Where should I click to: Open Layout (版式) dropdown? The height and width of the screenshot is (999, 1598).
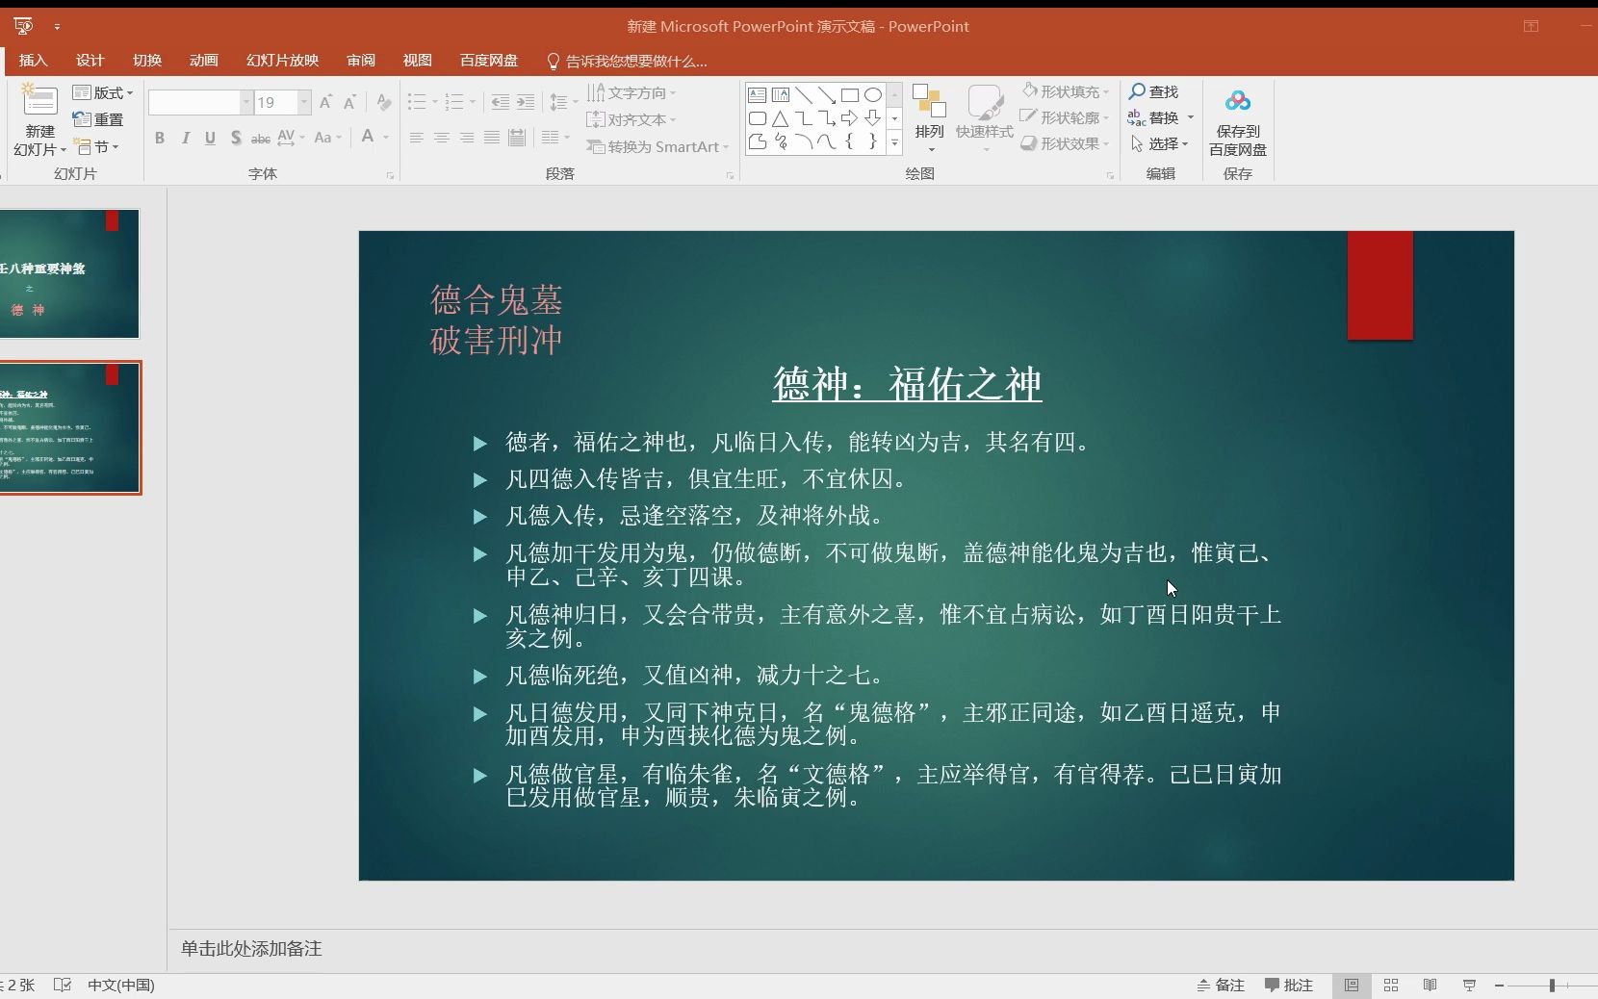coord(103,92)
